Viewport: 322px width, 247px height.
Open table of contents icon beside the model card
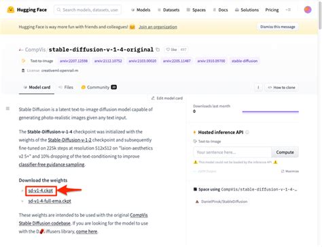click(x=7, y=109)
